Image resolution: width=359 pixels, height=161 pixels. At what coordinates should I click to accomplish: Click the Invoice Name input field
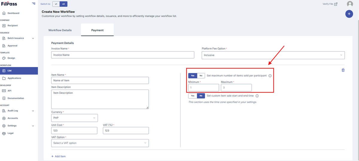123,55
